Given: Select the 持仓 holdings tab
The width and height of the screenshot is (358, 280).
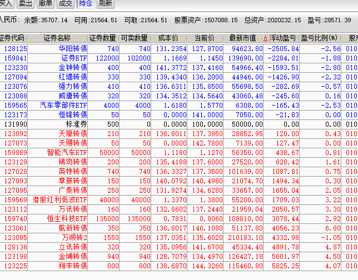Looking at the screenshot, I should click(x=86, y=3).
